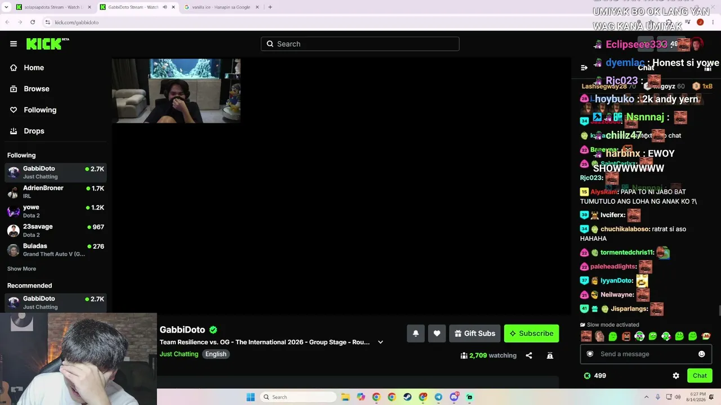Click chuchikalaboso username in chat
The width and height of the screenshot is (721, 405).
click(x=625, y=229)
